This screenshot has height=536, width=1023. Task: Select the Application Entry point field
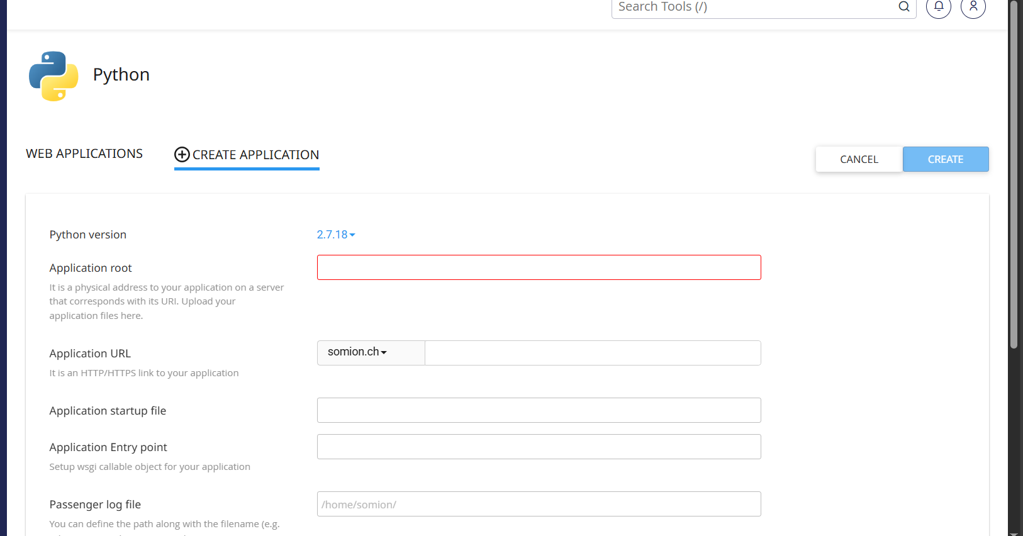pyautogui.click(x=539, y=447)
